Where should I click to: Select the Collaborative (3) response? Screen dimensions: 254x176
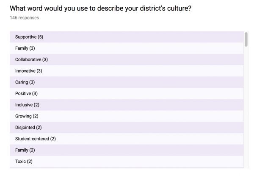[127, 60]
